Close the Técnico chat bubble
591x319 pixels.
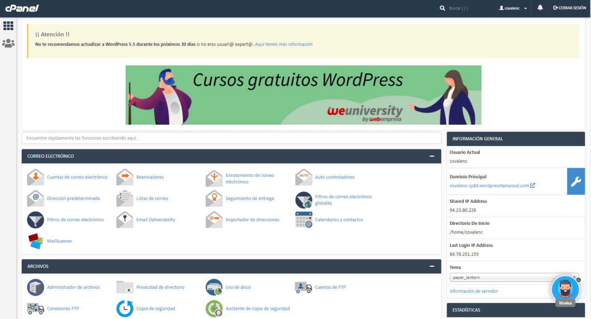point(579,280)
